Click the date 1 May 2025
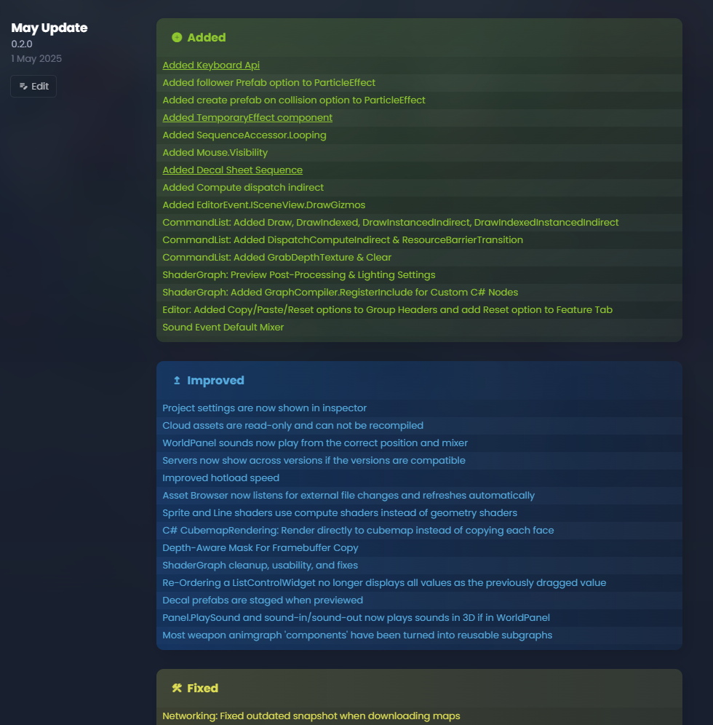713x725 pixels. pyautogui.click(x=36, y=59)
